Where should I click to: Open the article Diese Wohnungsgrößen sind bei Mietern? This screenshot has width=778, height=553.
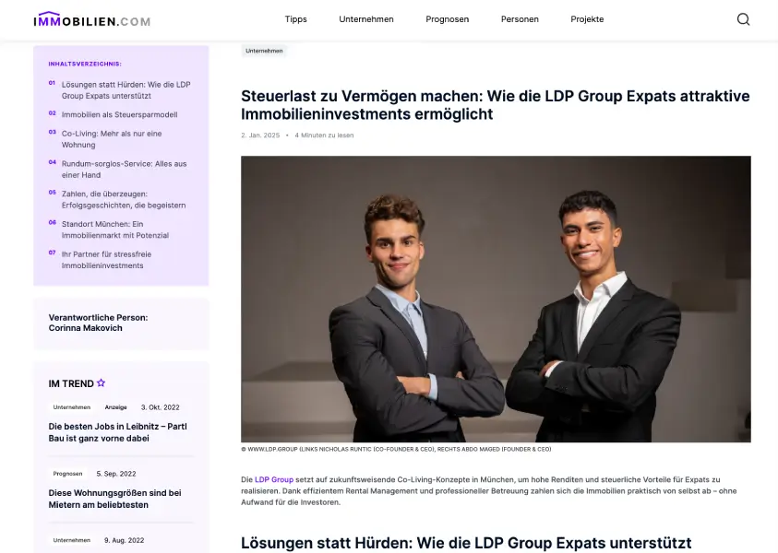point(114,499)
